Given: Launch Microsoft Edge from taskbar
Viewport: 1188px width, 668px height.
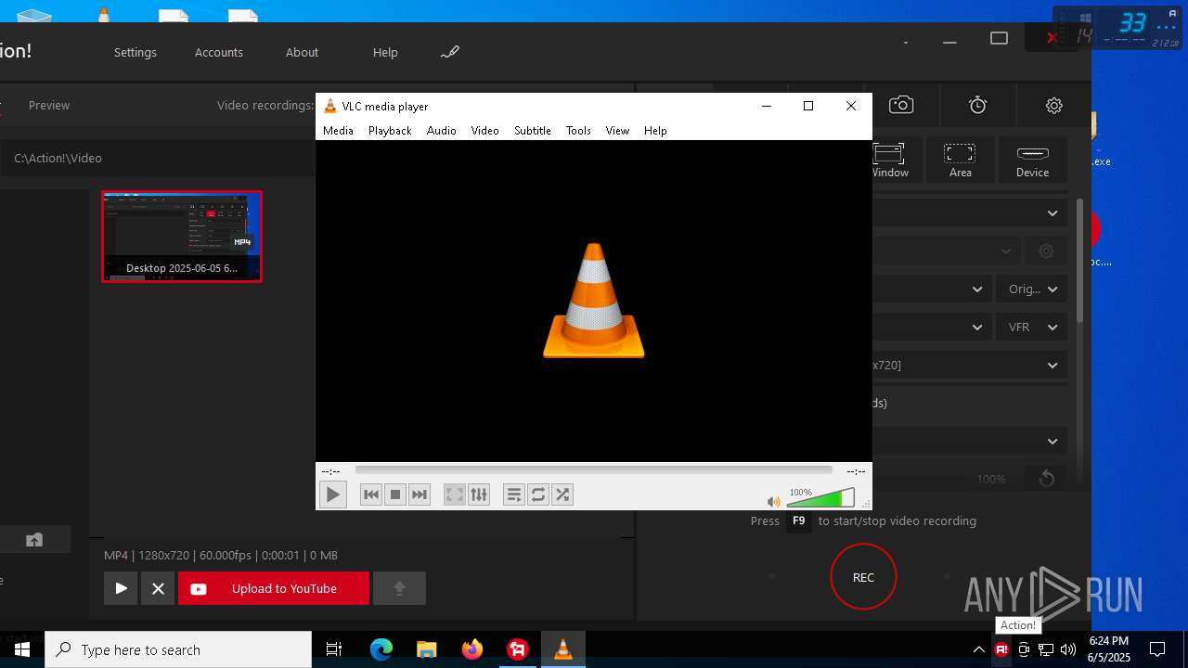Looking at the screenshot, I should 381,649.
